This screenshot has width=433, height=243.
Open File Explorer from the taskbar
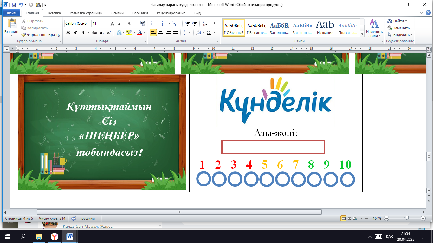click(x=39, y=236)
